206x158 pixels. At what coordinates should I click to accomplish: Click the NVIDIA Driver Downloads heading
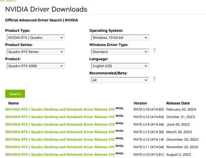46,9
